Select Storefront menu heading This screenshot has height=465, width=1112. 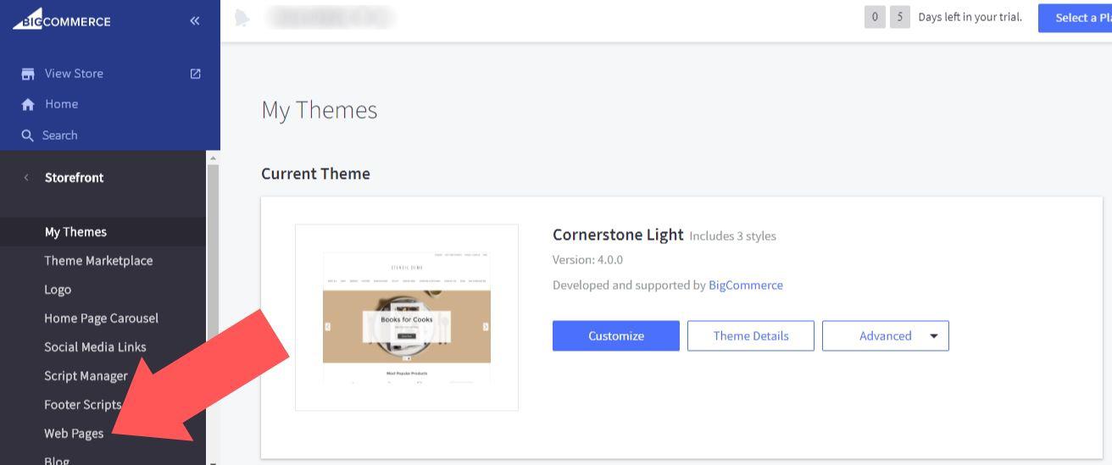[74, 177]
